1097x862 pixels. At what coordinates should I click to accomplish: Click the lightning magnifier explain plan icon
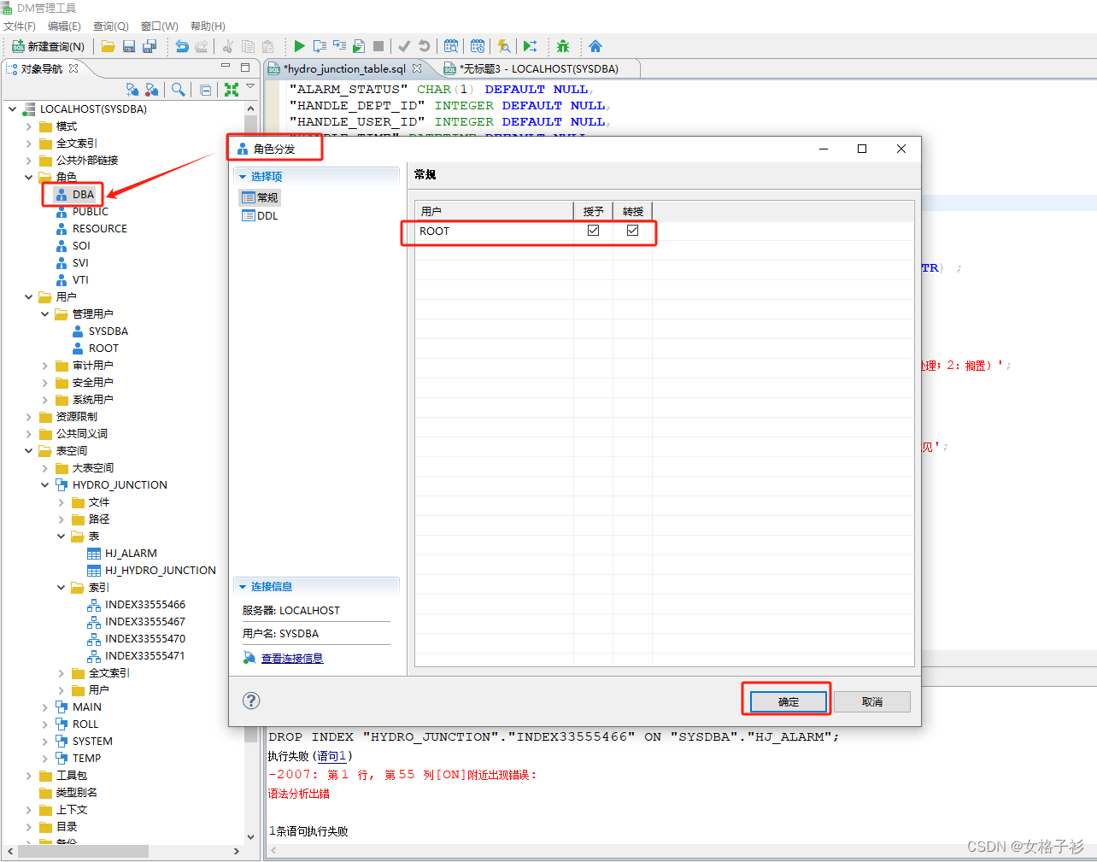(x=504, y=46)
